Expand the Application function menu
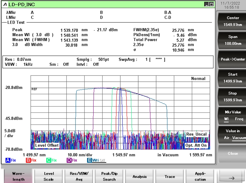The width and height of the screenshot is (246, 183). [200, 176]
